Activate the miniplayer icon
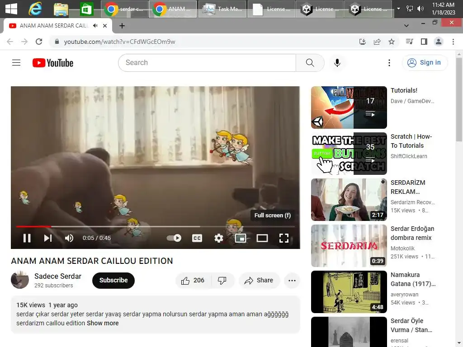 (x=241, y=238)
